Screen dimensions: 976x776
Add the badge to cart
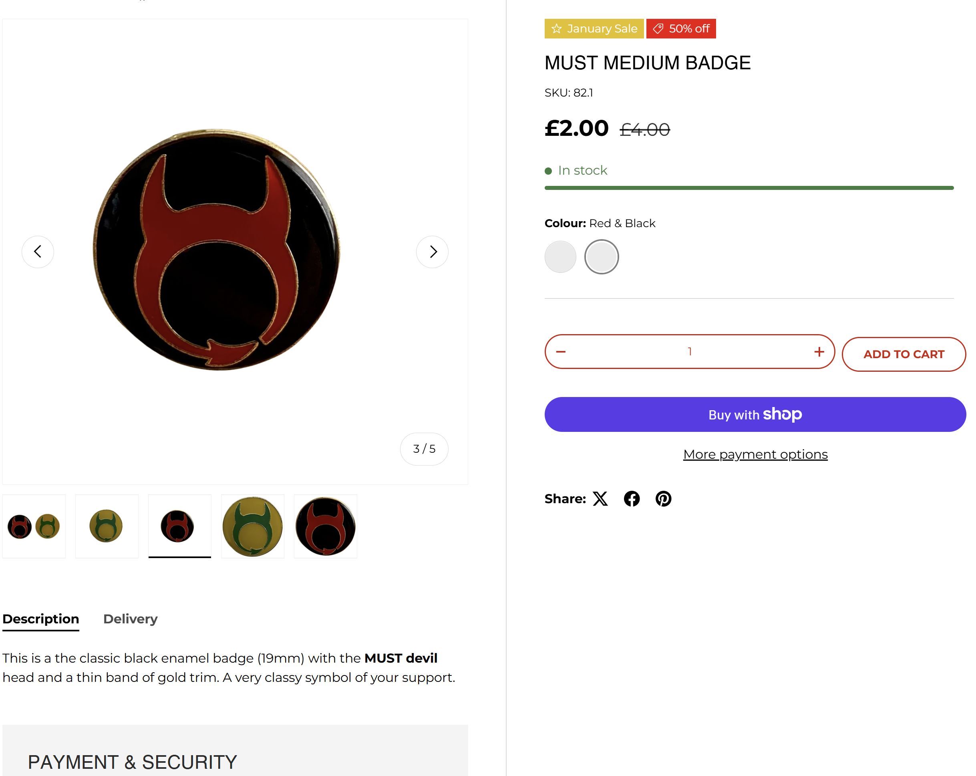coord(904,354)
